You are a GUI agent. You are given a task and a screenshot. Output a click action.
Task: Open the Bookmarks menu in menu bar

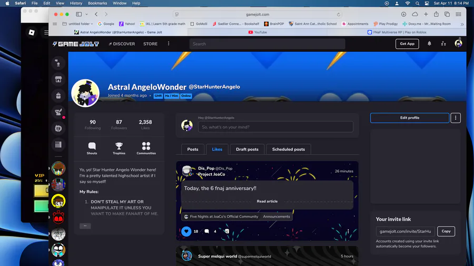pyautogui.click(x=97, y=3)
